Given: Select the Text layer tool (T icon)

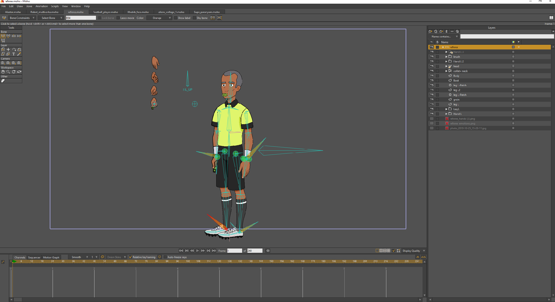Looking at the screenshot, I should [13, 54].
